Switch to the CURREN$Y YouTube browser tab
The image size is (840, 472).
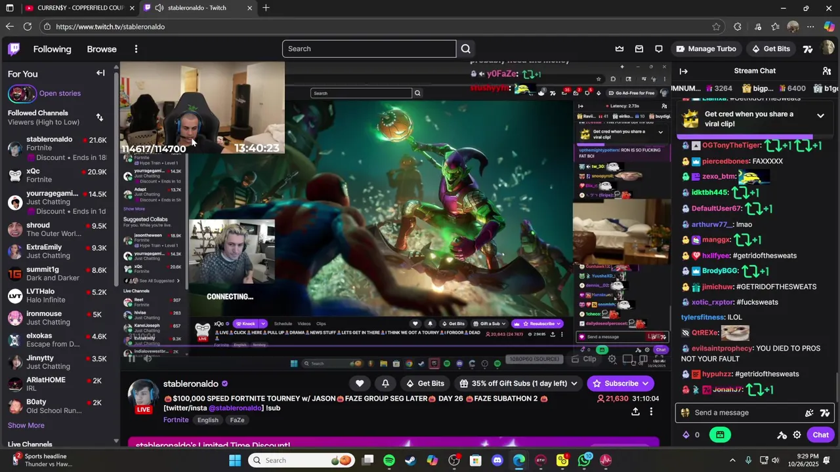coord(80,8)
